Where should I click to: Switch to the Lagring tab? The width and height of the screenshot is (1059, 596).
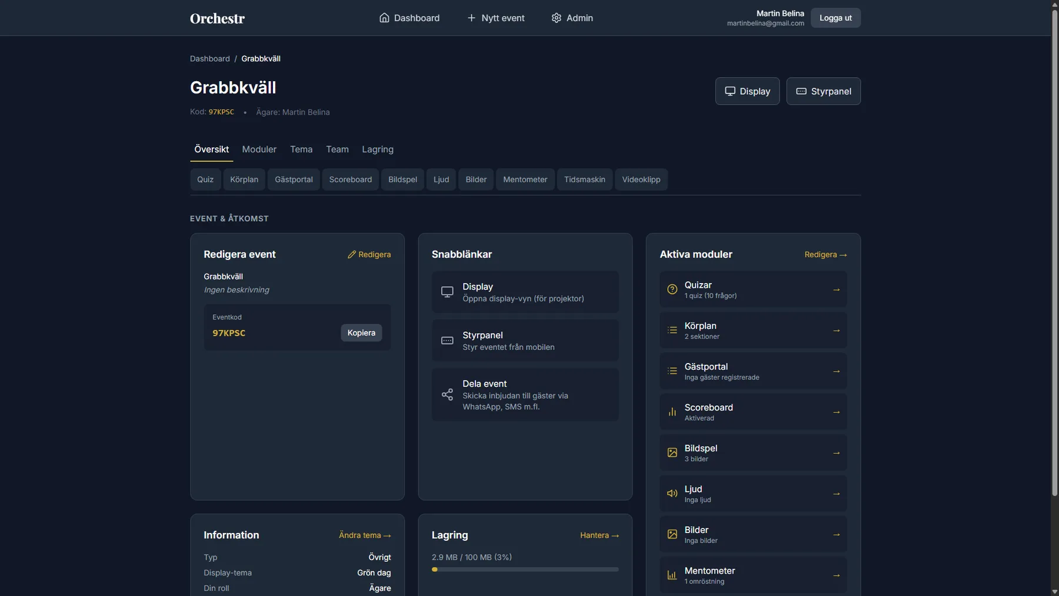click(x=378, y=149)
